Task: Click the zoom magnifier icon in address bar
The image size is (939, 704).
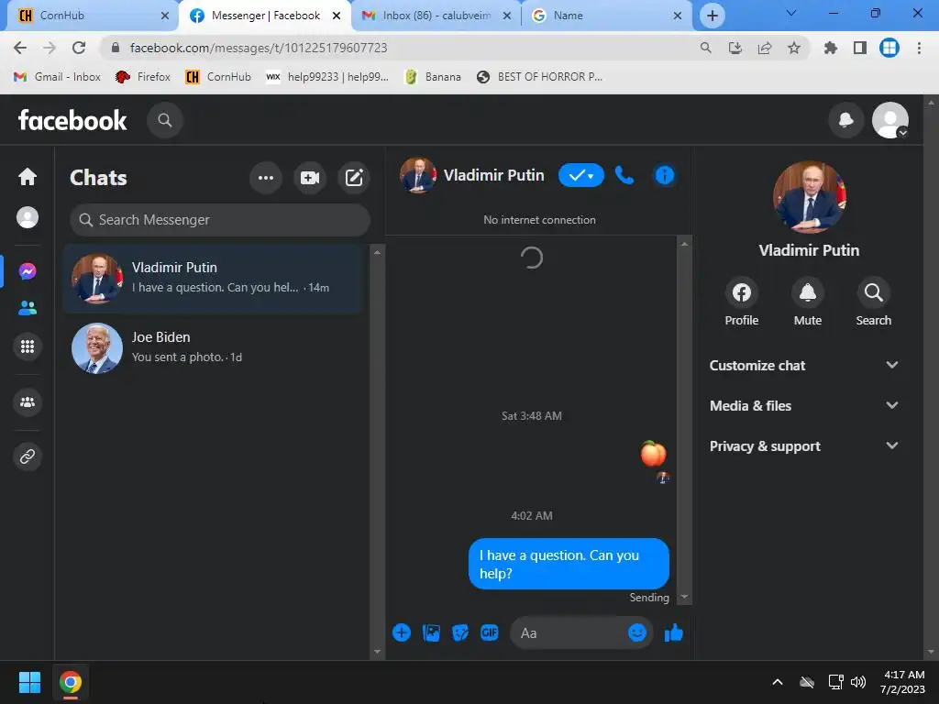Action: click(705, 48)
